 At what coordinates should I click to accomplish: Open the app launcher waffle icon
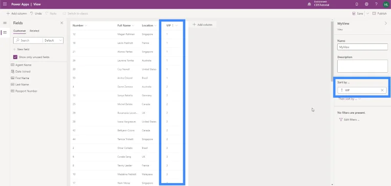[x=5, y=4]
